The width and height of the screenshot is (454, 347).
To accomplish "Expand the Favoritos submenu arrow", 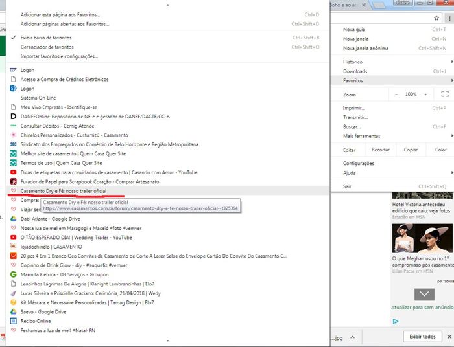I will pos(452,80).
